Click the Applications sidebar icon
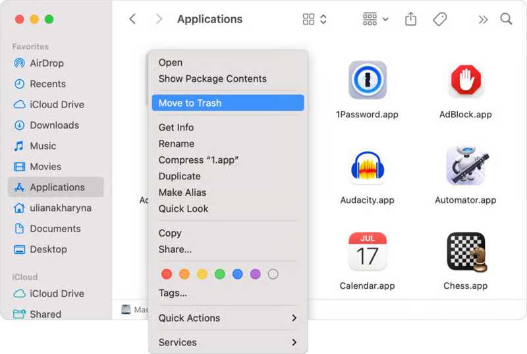Viewport: 527px width, 354px height. coord(20,187)
